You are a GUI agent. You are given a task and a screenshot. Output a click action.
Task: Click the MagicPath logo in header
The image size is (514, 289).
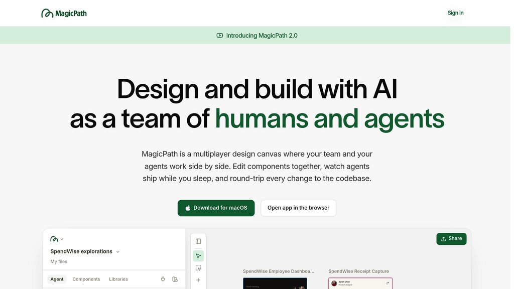64,13
